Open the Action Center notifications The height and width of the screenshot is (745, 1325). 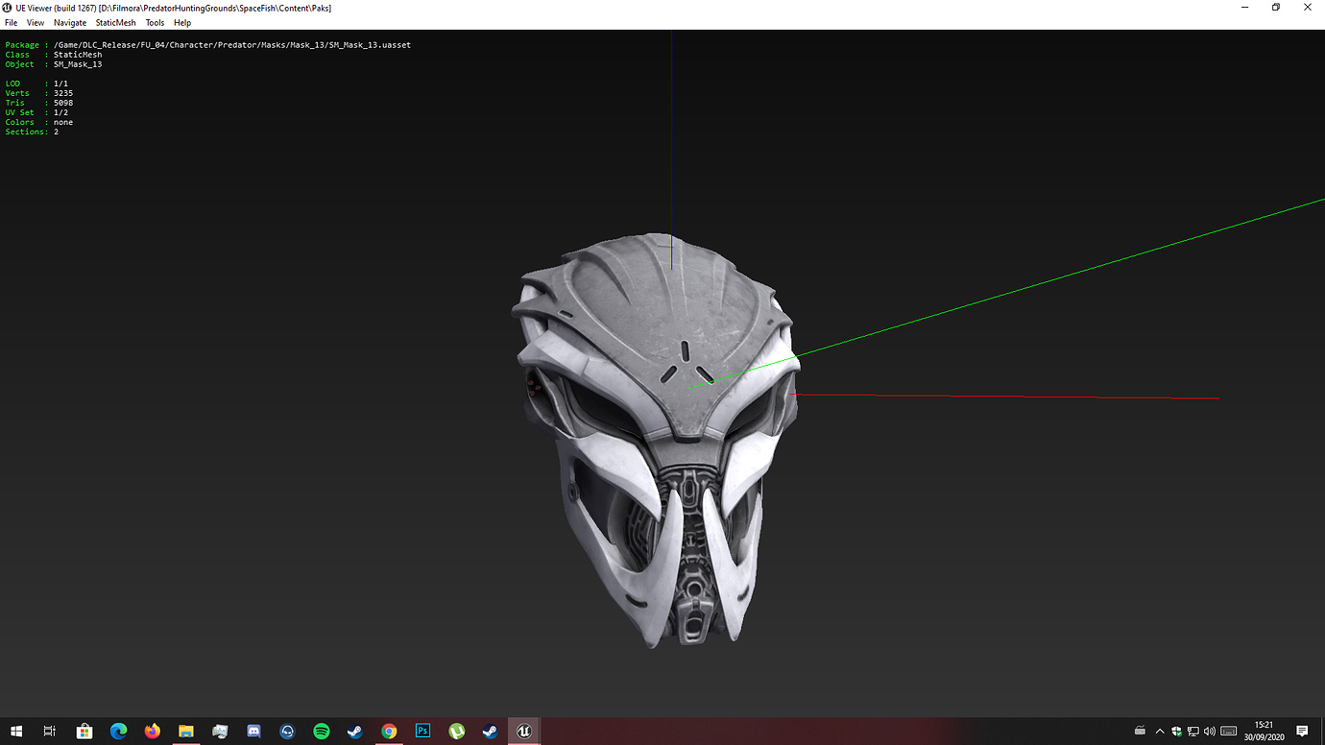pyautogui.click(x=1302, y=731)
